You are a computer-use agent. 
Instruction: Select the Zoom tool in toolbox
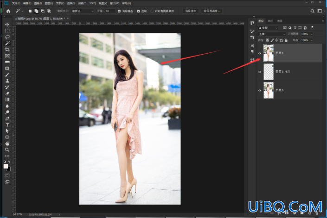coord(7,149)
